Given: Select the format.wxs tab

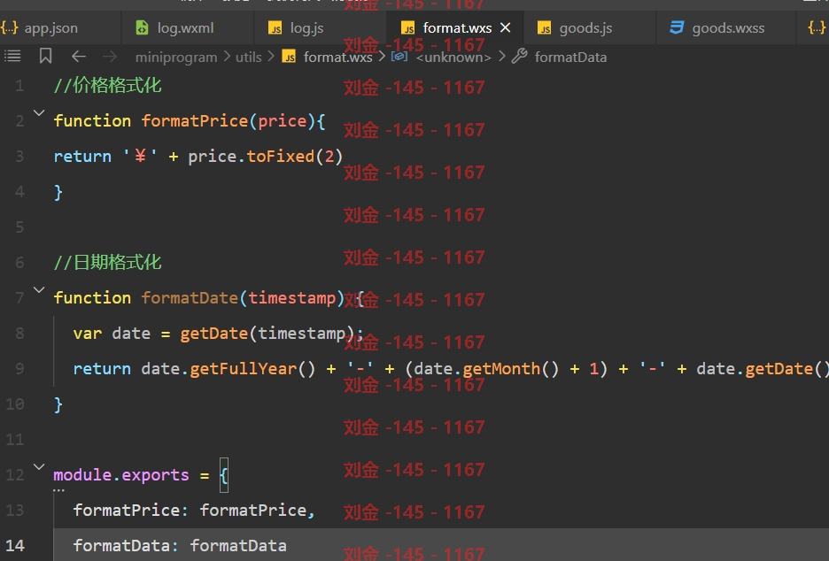Looking at the screenshot, I should 457,28.
